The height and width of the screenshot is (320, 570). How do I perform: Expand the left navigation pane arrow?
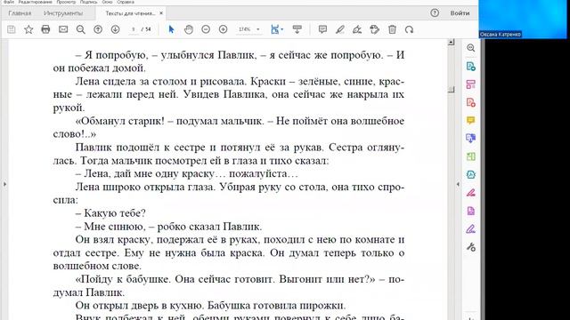[4, 184]
